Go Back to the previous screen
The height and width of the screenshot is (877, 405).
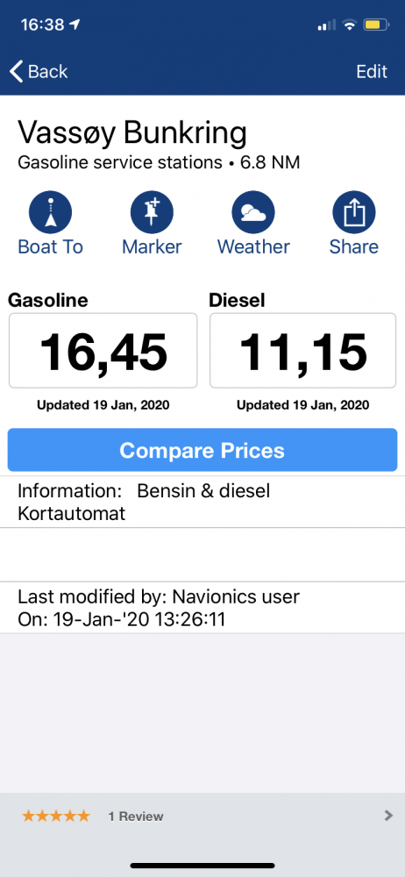(39, 72)
